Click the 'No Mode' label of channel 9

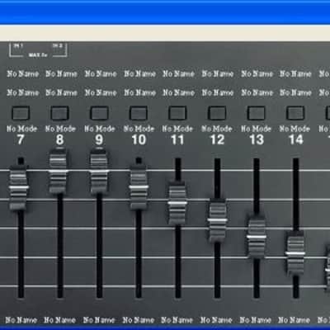coord(99,129)
